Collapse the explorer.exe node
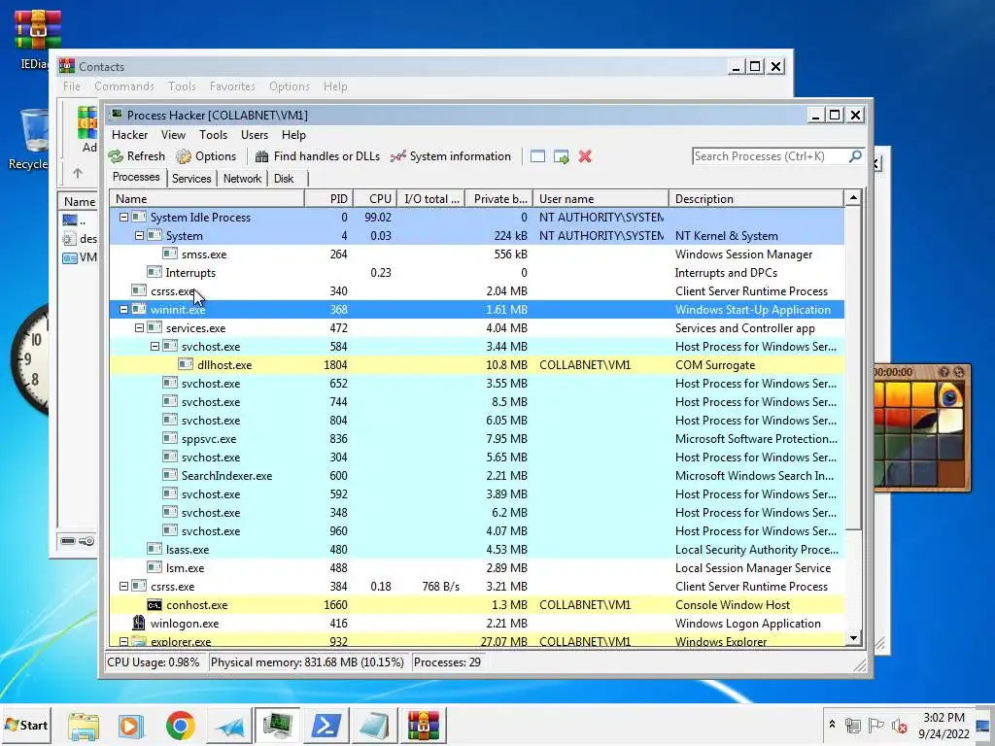The height and width of the screenshot is (746, 995). pos(123,641)
